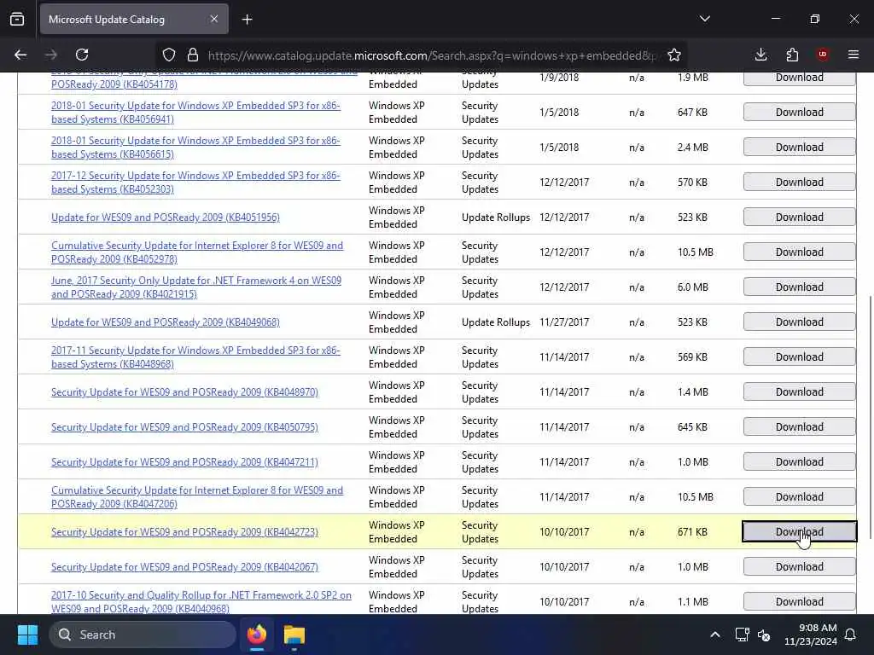Open tracking protection shield icon
This screenshot has width=874, height=655.
[169, 55]
